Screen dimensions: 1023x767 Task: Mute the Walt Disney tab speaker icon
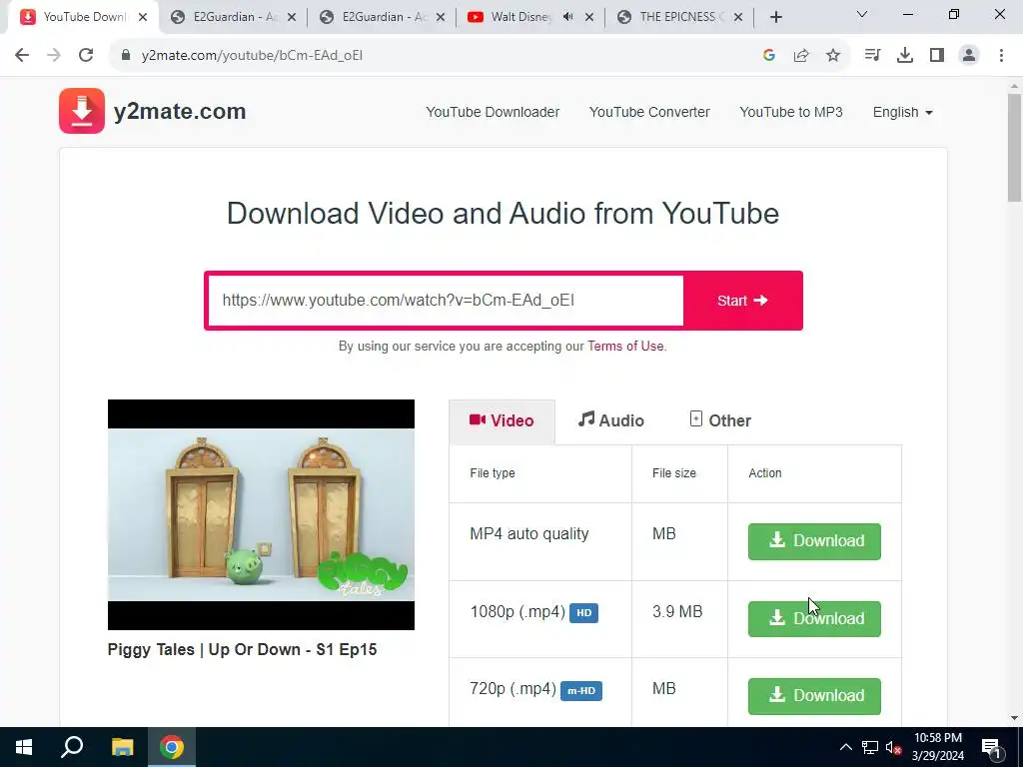click(568, 17)
